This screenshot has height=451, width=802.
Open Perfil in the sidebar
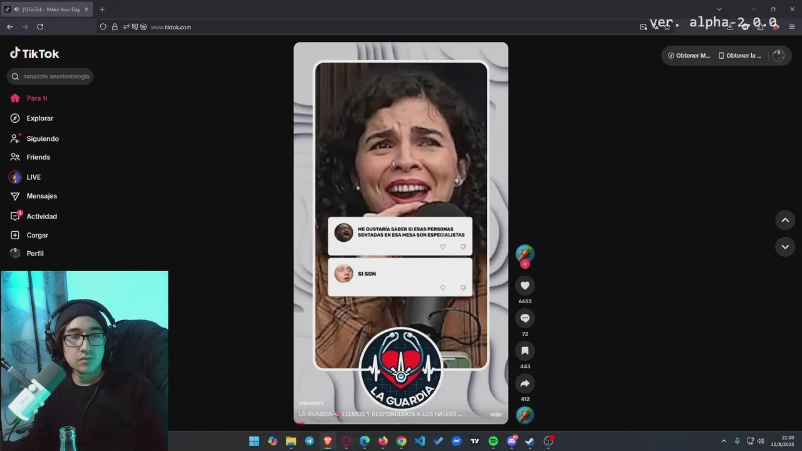tap(26, 254)
